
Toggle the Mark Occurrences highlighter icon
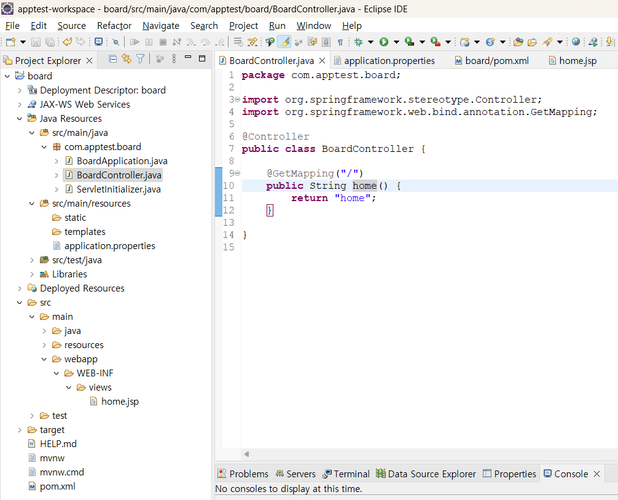coord(284,42)
